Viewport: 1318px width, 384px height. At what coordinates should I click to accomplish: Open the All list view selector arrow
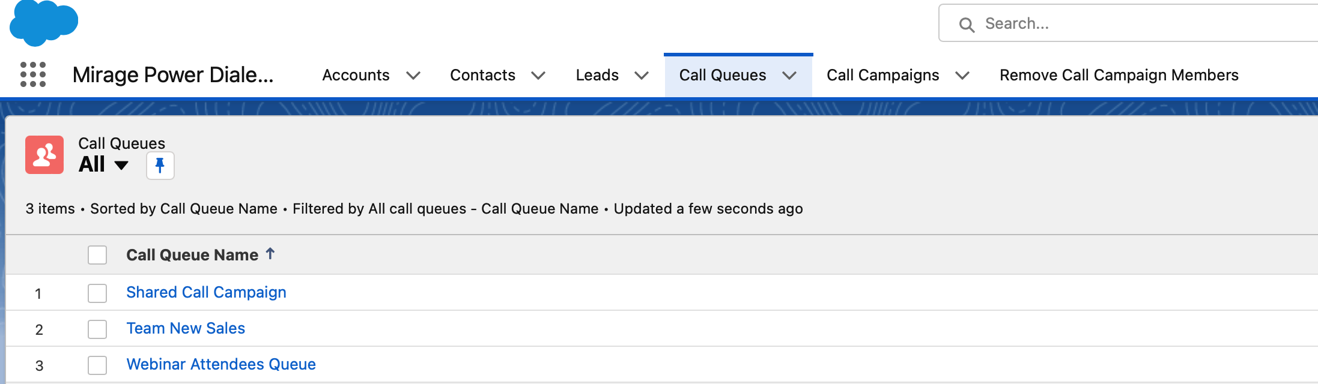point(121,166)
